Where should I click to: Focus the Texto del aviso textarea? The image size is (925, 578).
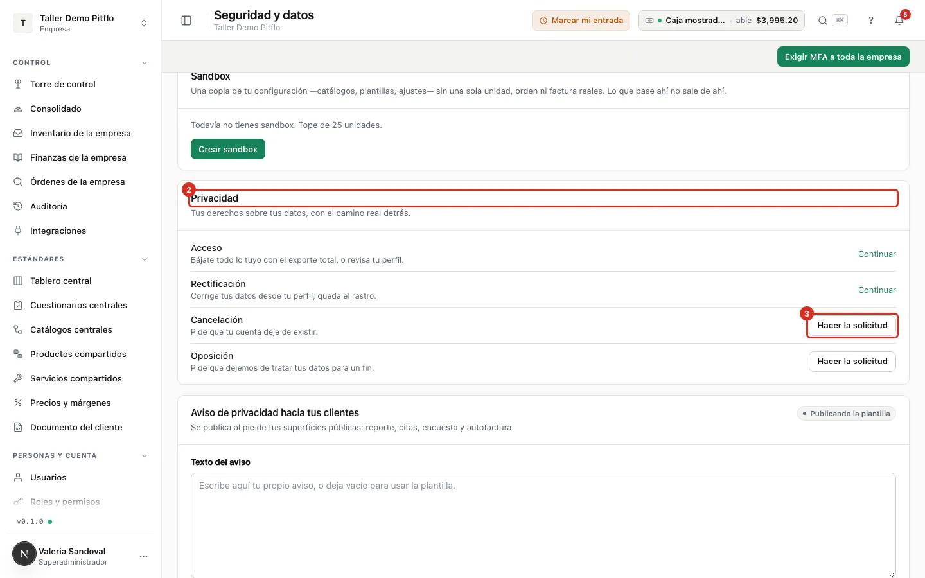[x=543, y=525]
